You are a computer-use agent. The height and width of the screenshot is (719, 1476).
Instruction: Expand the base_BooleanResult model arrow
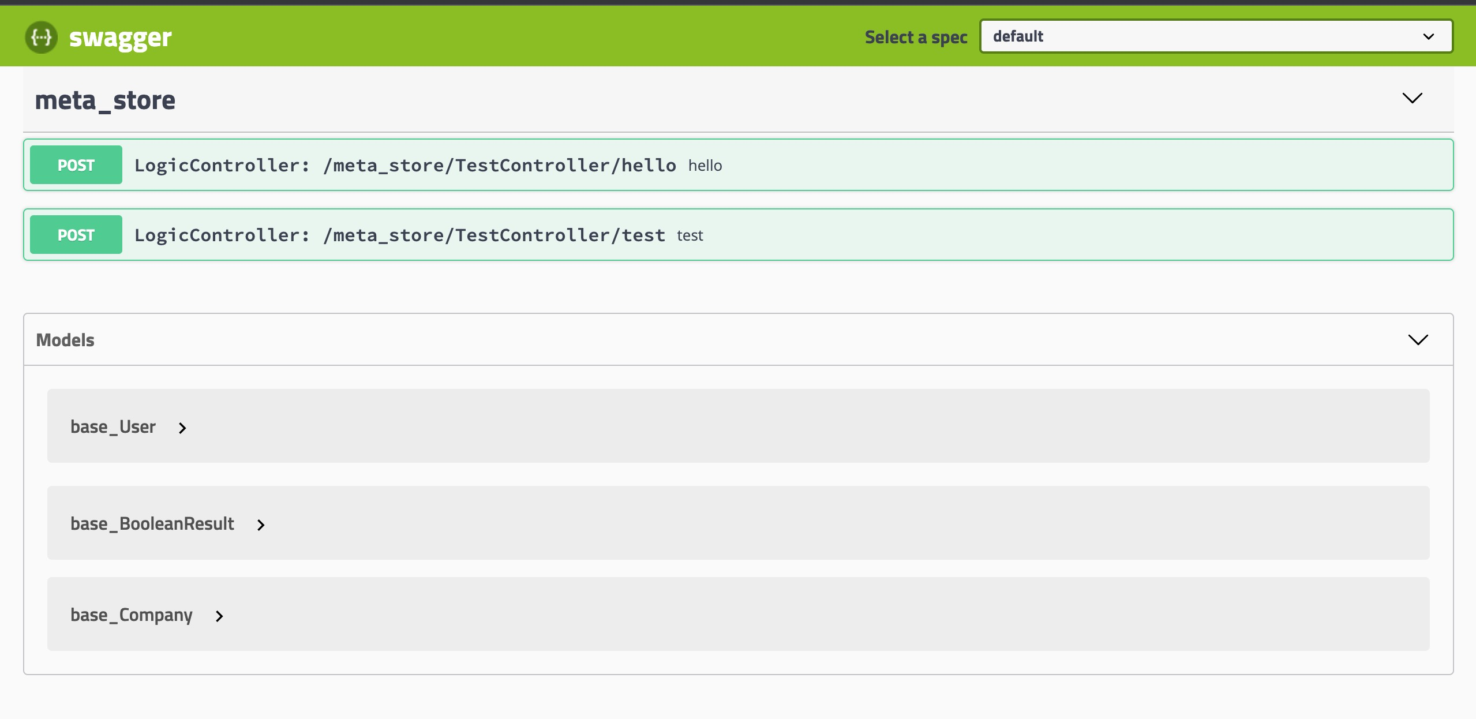click(261, 525)
